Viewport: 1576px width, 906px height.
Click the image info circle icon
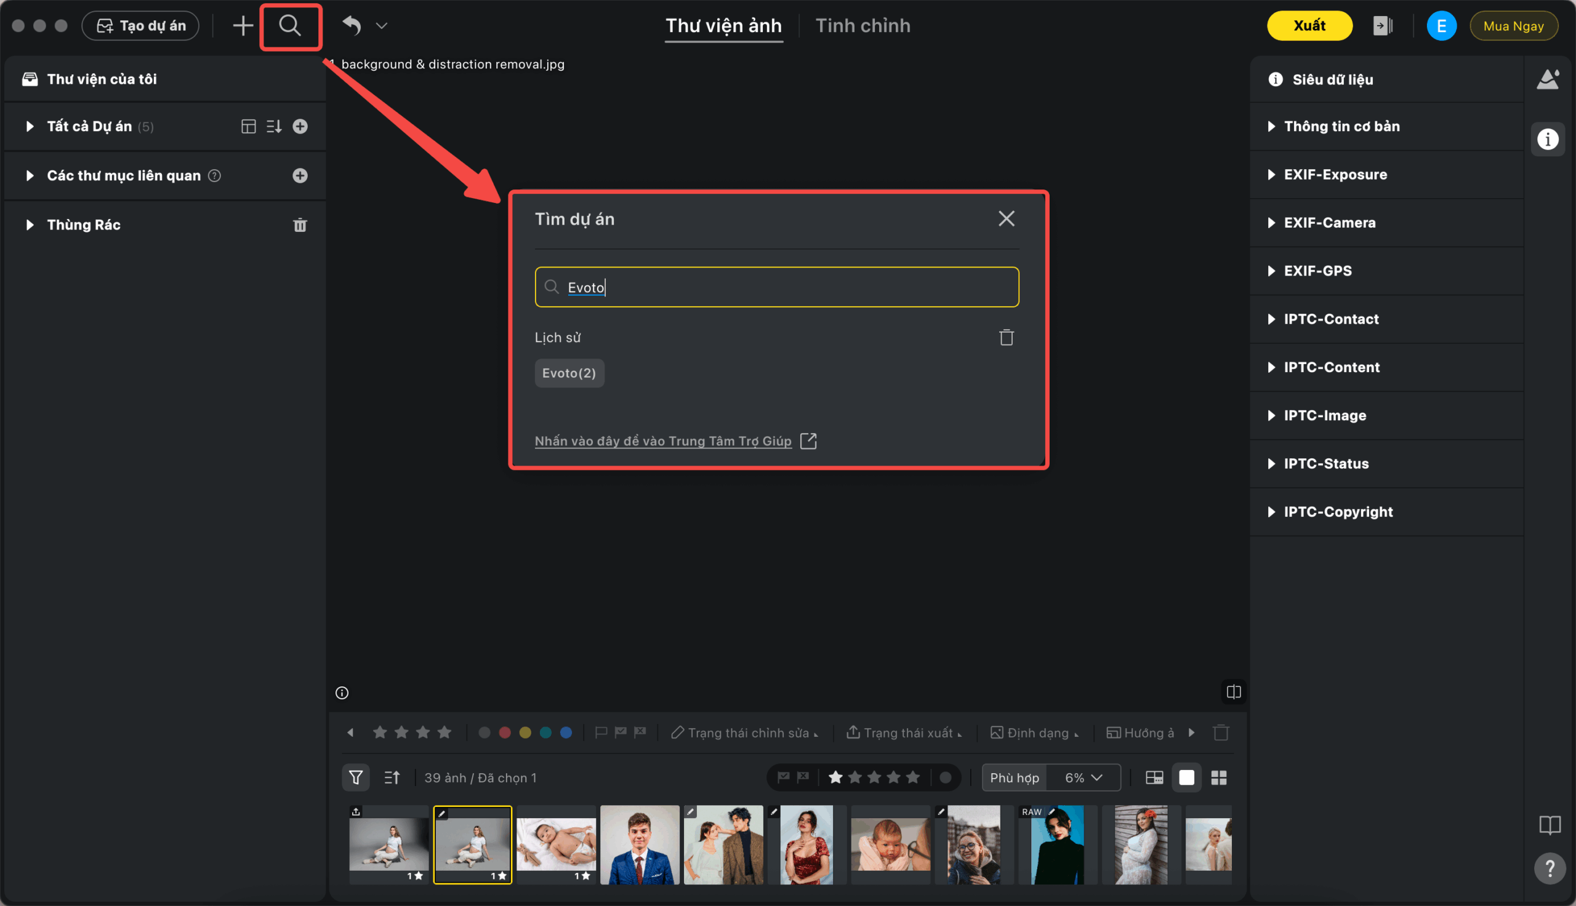pos(342,693)
